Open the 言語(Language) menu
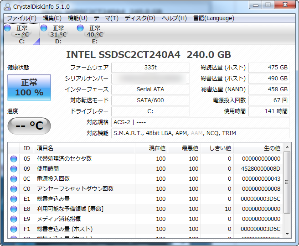This screenshot has width=299, height=246. tap(214, 18)
